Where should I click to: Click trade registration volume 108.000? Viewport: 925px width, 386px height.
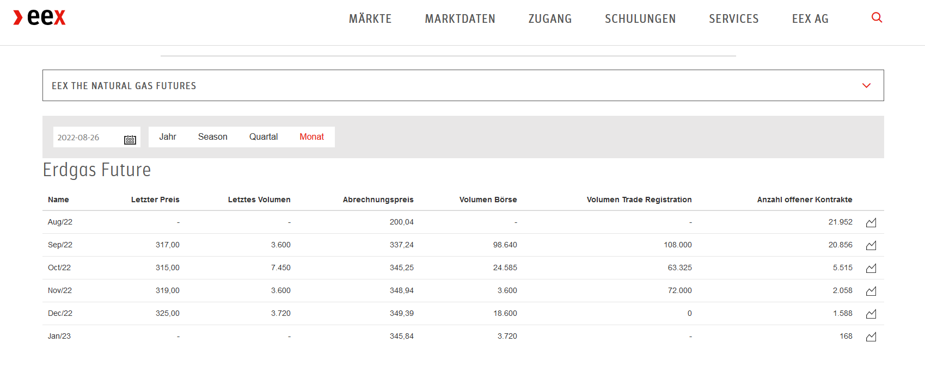click(x=678, y=245)
